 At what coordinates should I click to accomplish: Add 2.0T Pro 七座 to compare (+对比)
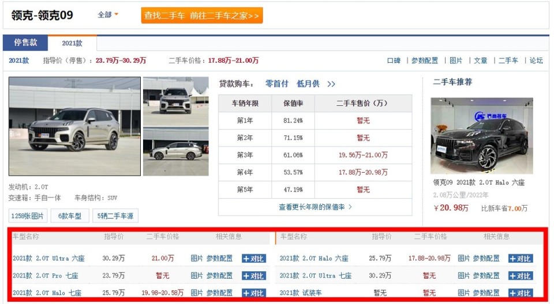(254, 276)
